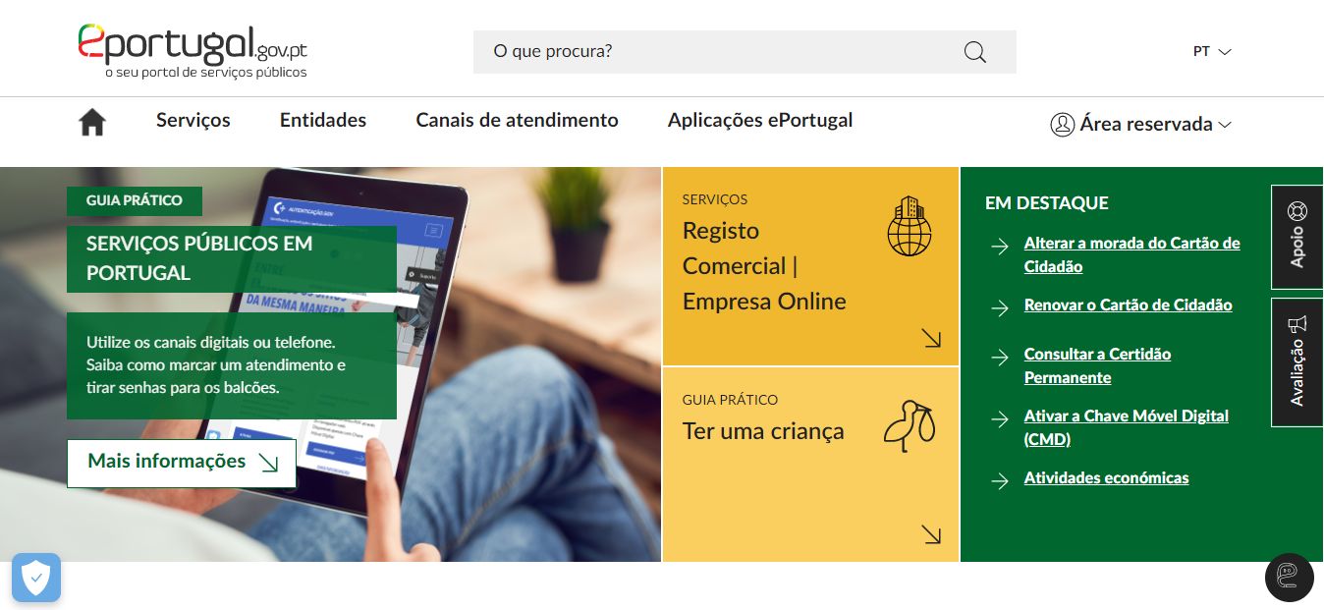1324x610 pixels.
Task: Click the blue shield privacy icon
Action: (36, 578)
